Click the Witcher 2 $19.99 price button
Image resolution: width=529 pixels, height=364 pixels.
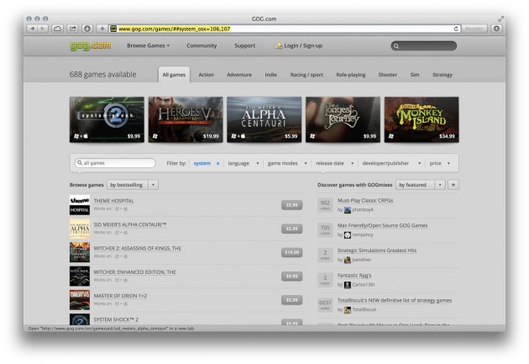[x=292, y=252]
